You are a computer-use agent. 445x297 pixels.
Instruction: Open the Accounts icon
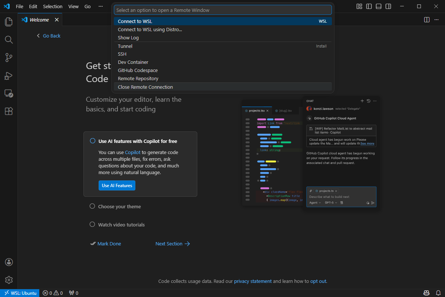pos(9,262)
